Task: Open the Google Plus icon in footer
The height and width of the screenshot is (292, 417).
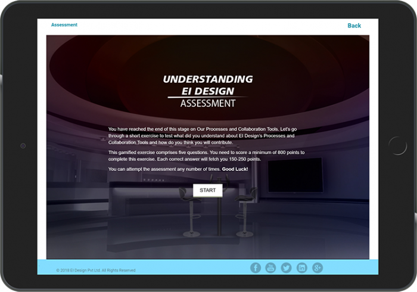Action: pyautogui.click(x=318, y=268)
